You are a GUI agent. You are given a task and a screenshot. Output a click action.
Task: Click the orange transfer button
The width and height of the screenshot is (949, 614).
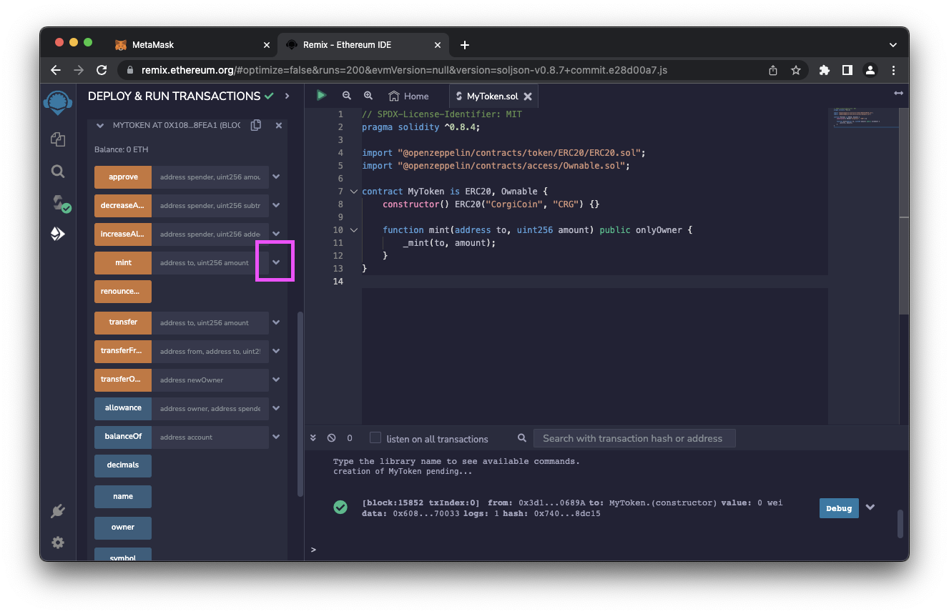pyautogui.click(x=123, y=322)
